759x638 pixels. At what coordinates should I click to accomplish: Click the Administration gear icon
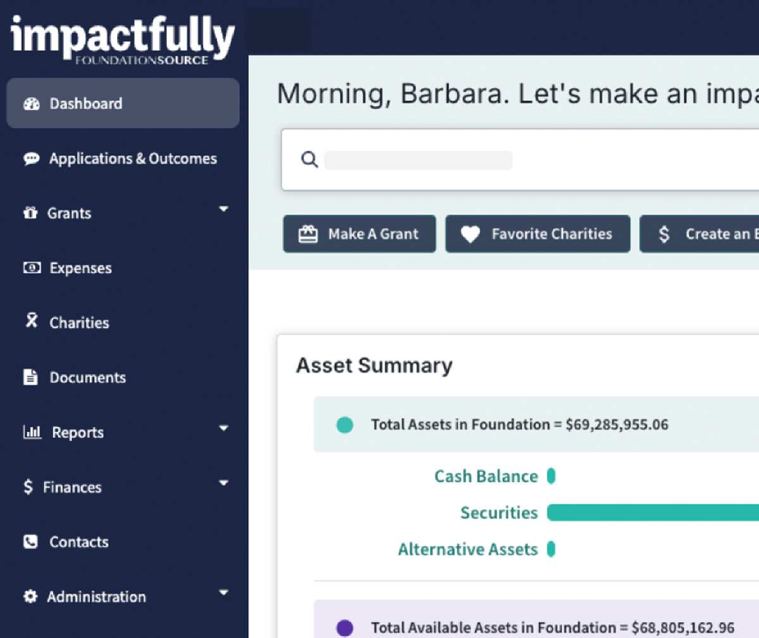[30, 596]
